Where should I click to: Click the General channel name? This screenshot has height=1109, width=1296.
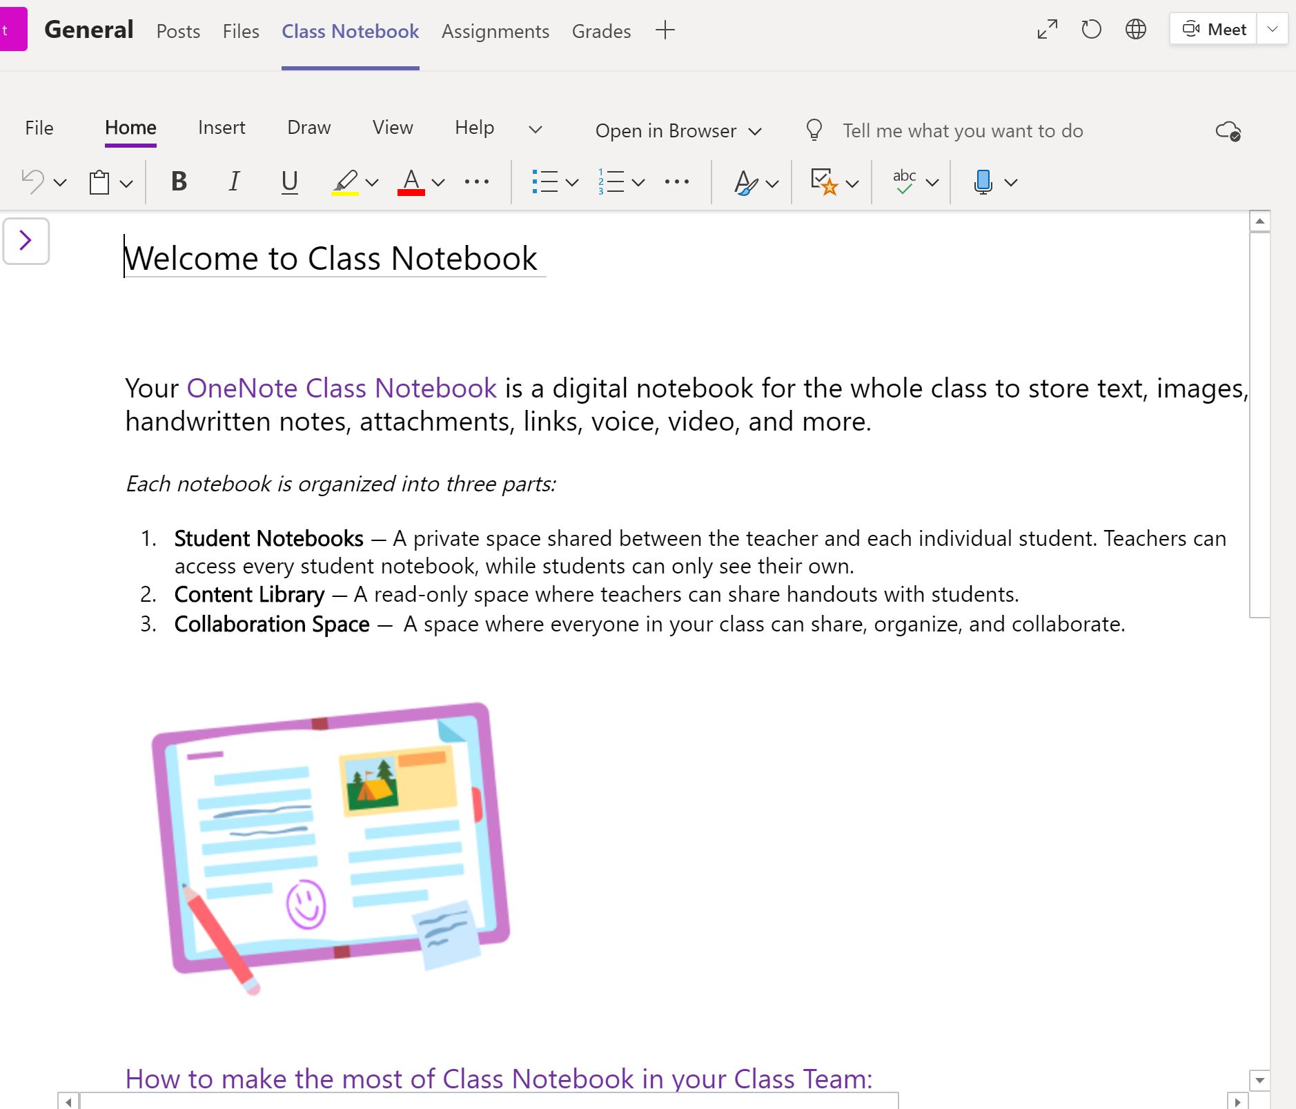tap(89, 30)
